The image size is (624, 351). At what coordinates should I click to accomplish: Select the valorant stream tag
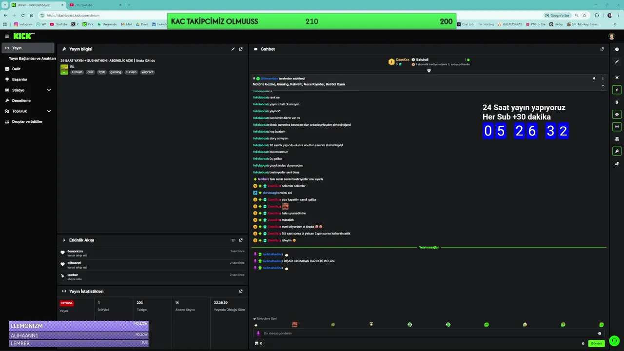tap(147, 72)
